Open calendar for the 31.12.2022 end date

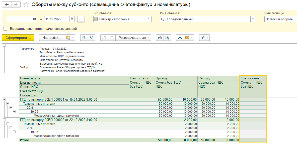click(72, 19)
